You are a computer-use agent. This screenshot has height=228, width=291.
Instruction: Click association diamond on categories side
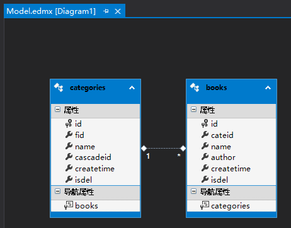pos(144,149)
